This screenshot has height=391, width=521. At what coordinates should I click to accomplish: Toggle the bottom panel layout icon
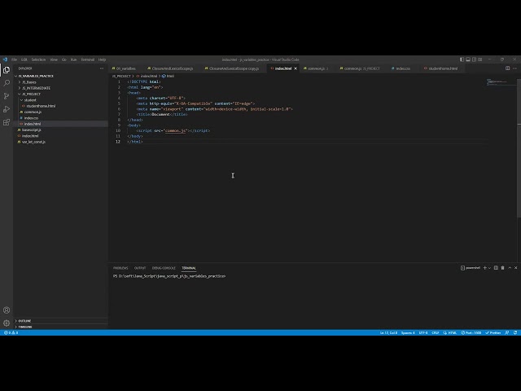[x=468, y=59]
